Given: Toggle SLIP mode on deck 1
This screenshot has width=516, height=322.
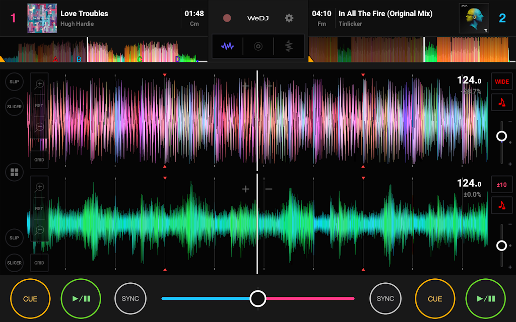Looking at the screenshot, I should [14, 82].
